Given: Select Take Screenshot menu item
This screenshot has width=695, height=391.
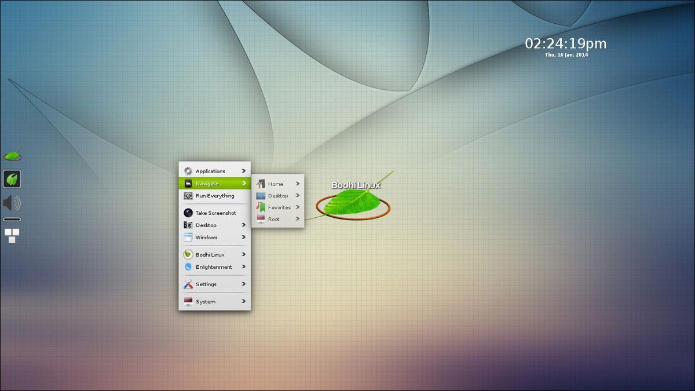Looking at the screenshot, I should (x=215, y=213).
